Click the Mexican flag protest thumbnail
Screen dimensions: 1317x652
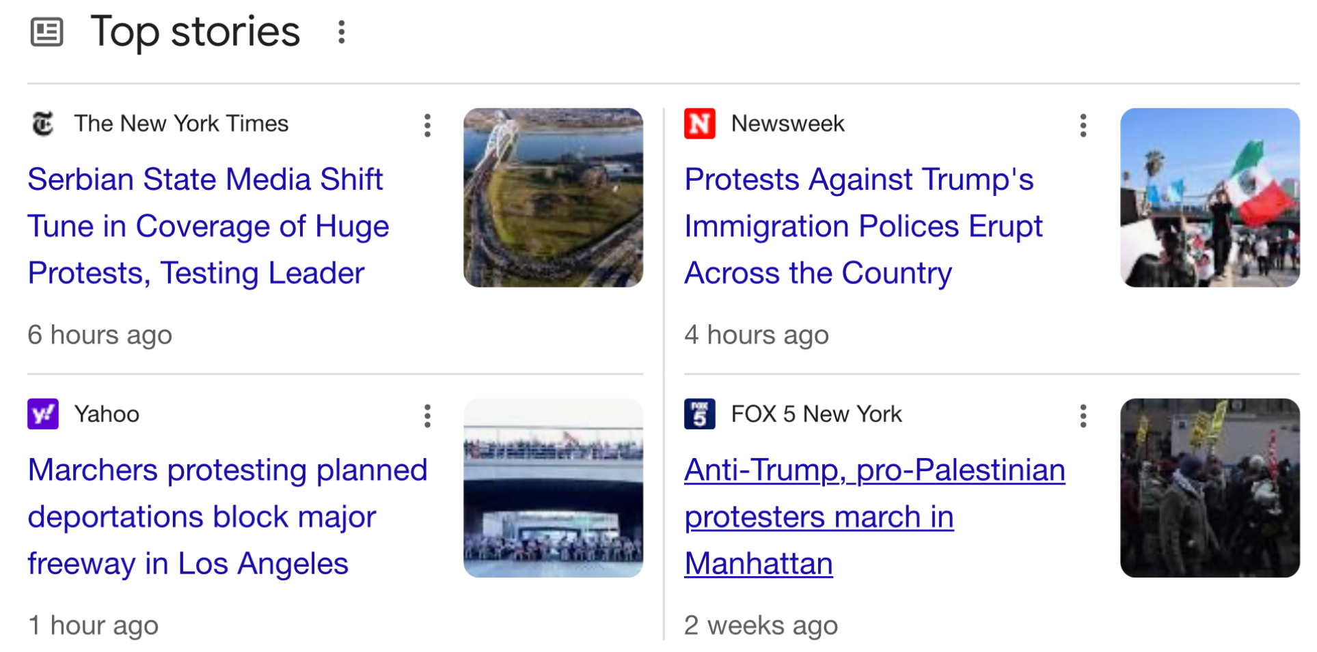(x=1209, y=197)
